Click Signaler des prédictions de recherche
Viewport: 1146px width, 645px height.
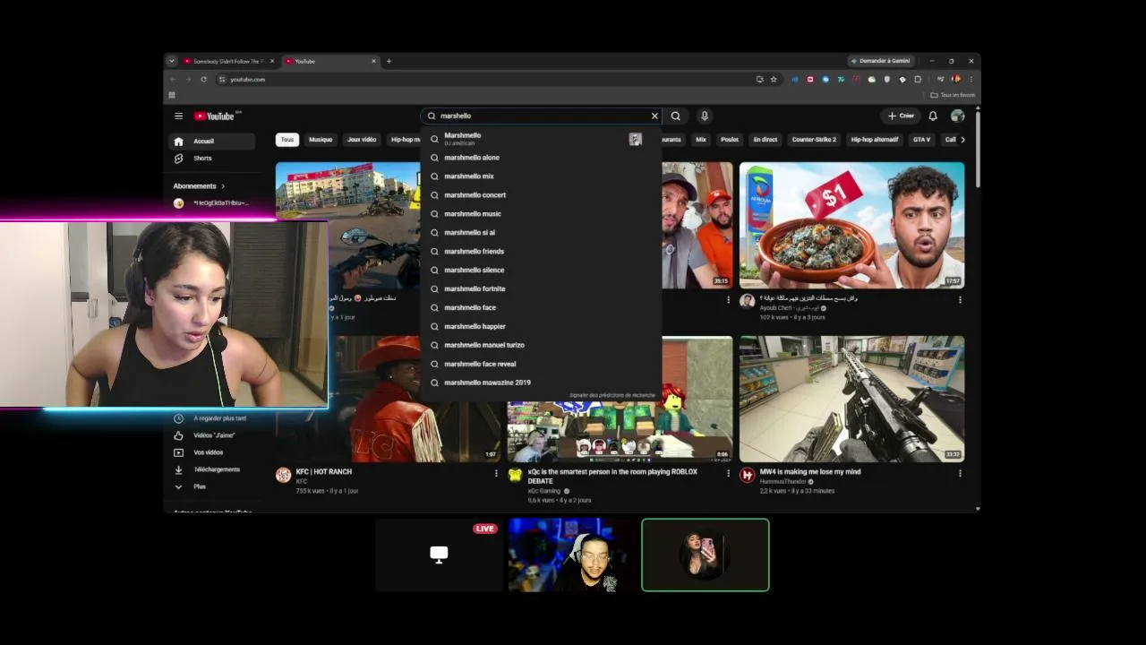(612, 395)
